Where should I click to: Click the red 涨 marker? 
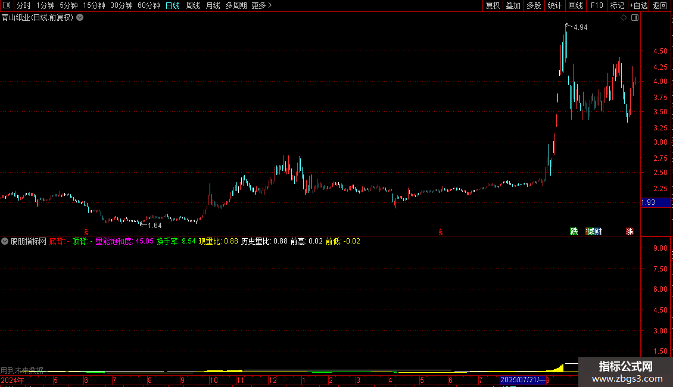pos(630,232)
